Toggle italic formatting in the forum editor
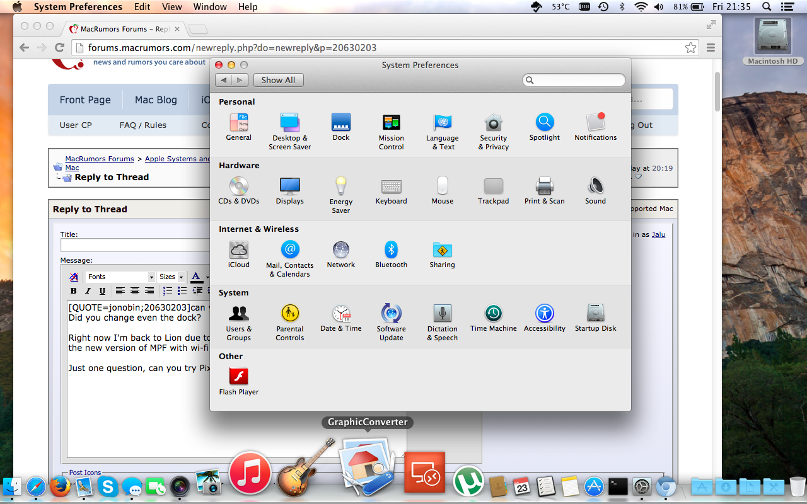The height and width of the screenshot is (504, 807). [x=88, y=291]
